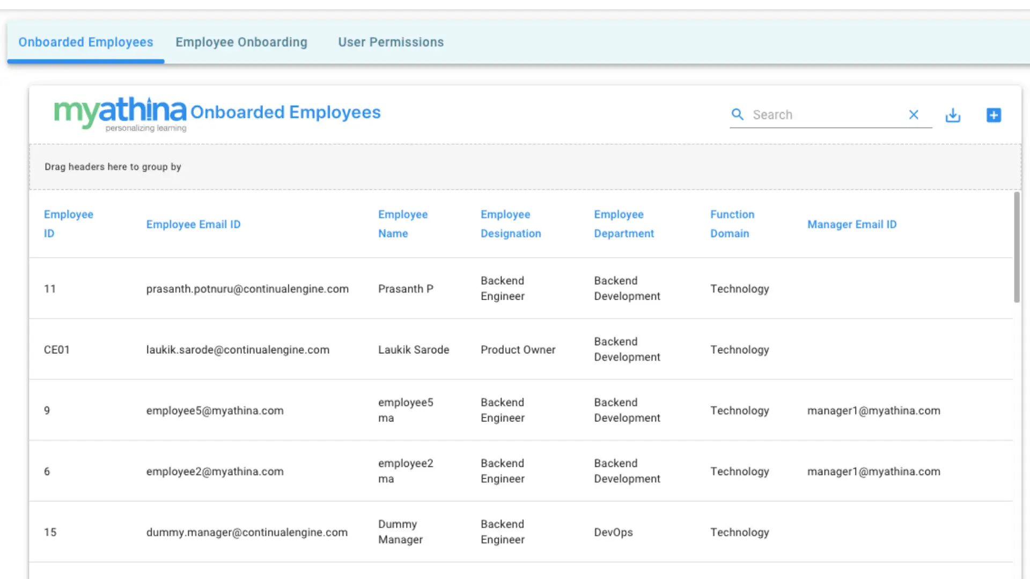Open the Employee Onboarding tab
Image resolution: width=1030 pixels, height=579 pixels.
pyautogui.click(x=241, y=42)
